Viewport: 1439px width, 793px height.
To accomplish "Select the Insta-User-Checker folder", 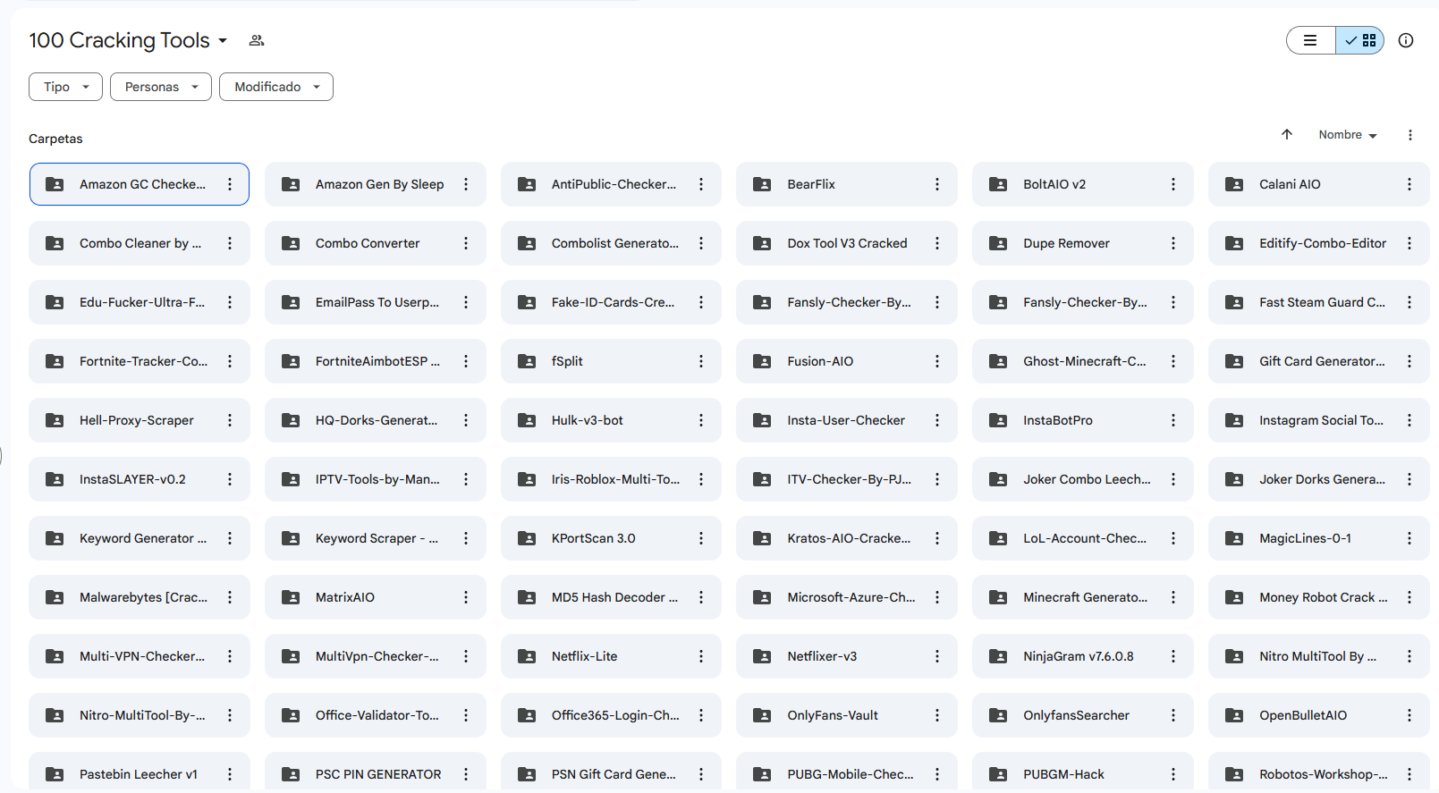I will (847, 420).
